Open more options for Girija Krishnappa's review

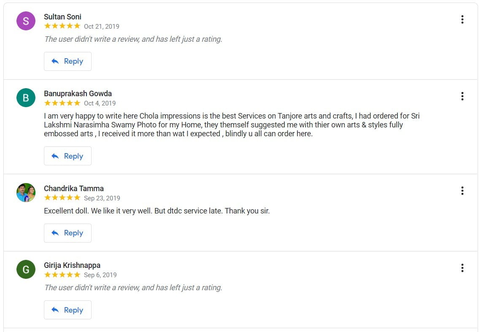point(462,268)
